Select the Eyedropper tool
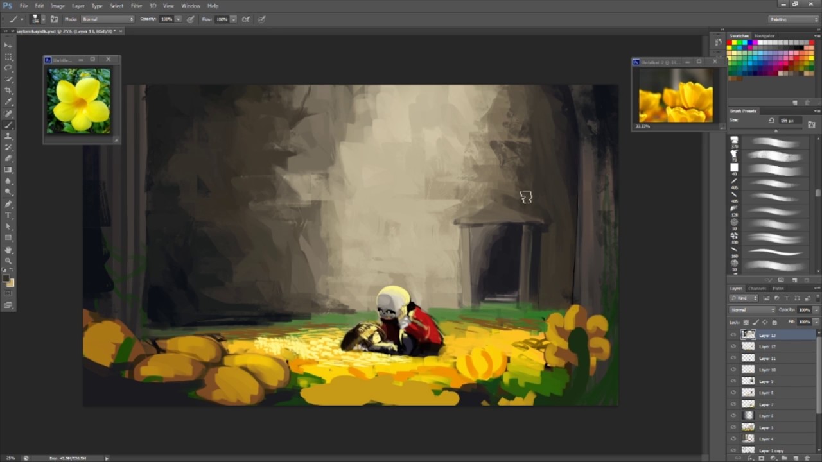822x462 pixels. [x=8, y=102]
